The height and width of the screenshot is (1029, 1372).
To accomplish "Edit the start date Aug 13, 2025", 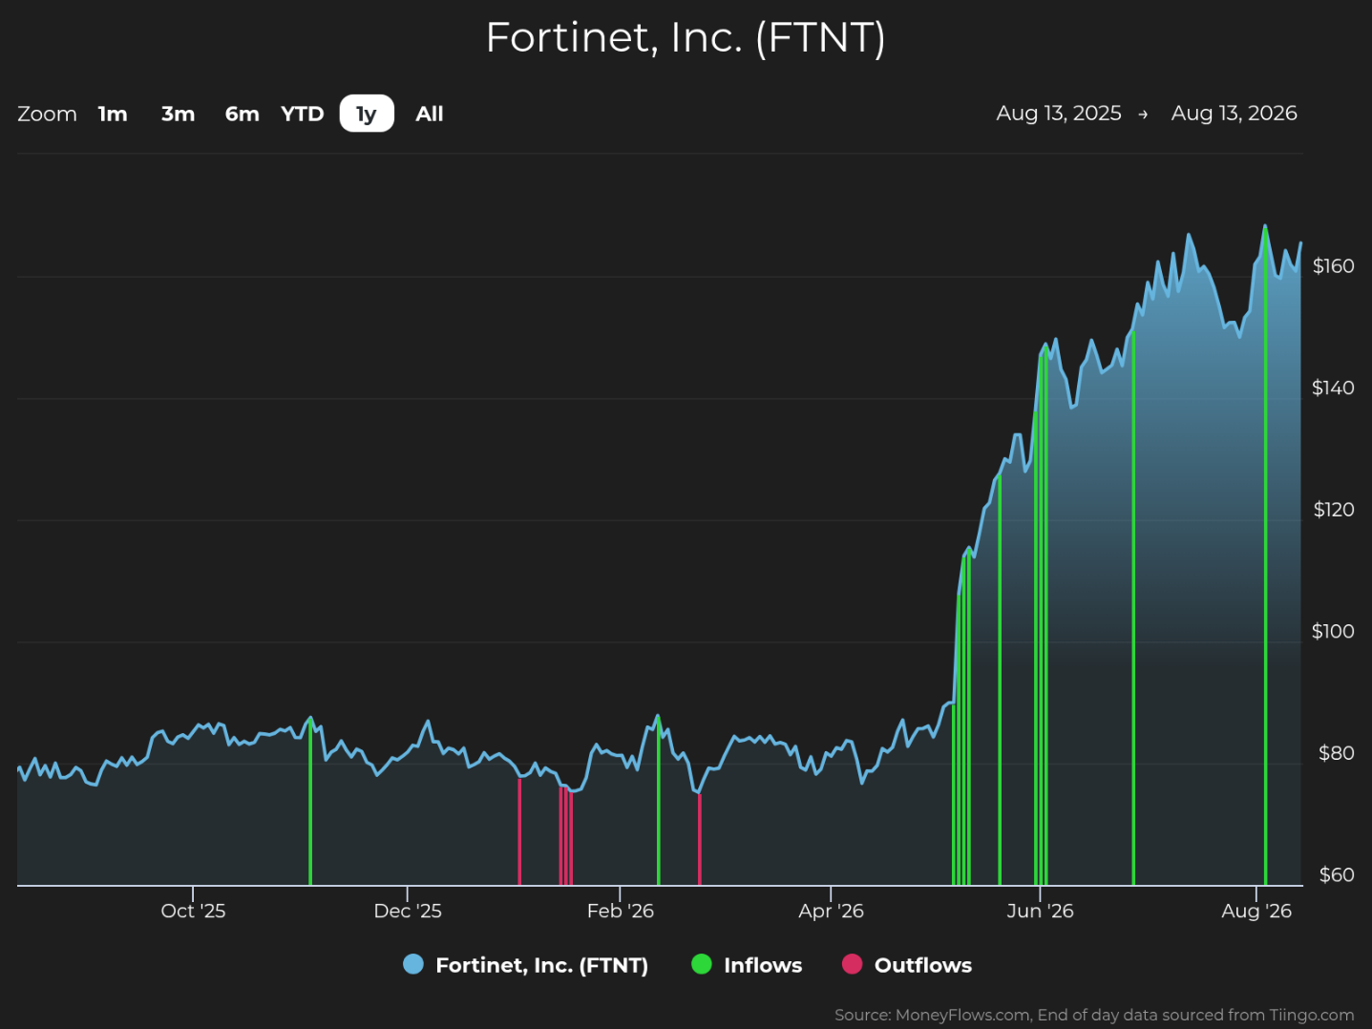I will pyautogui.click(x=1059, y=113).
